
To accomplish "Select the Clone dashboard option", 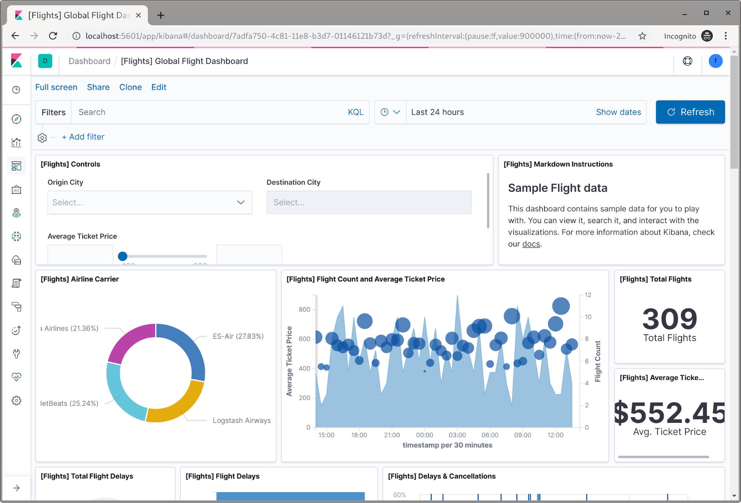I will click(130, 87).
